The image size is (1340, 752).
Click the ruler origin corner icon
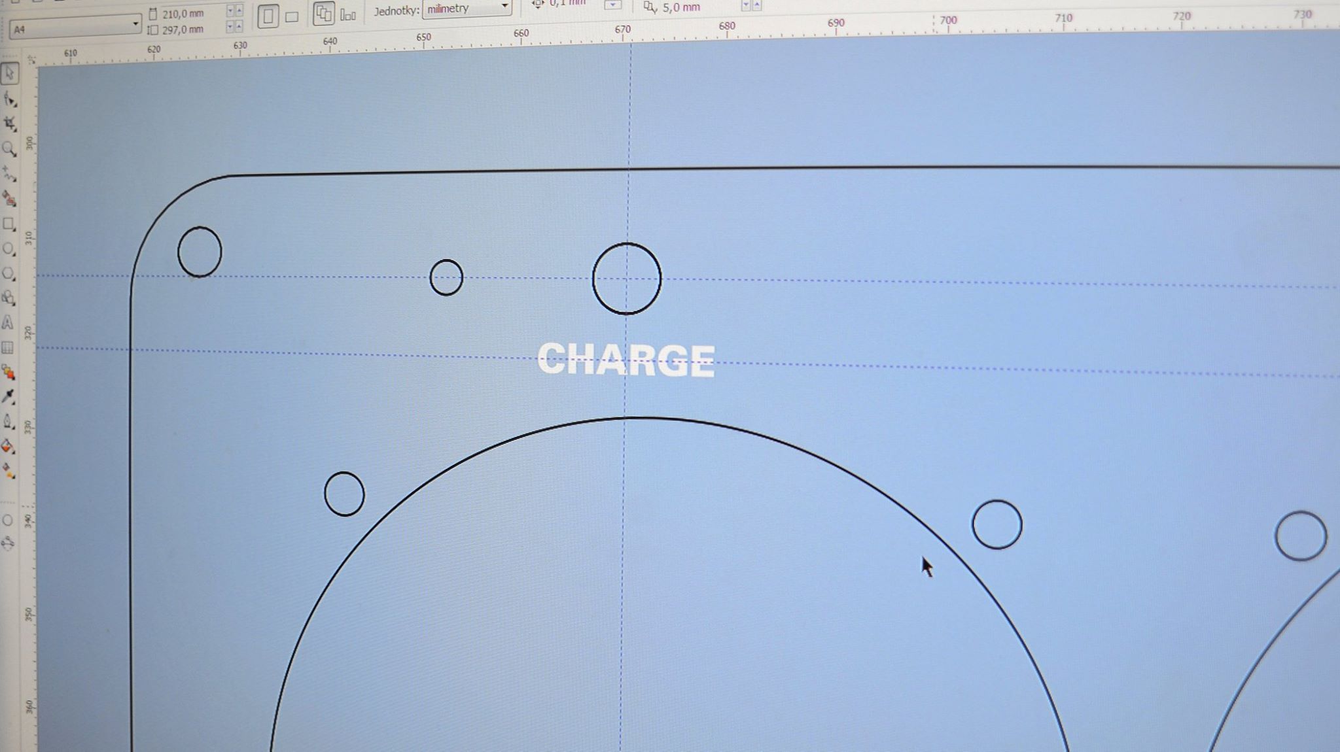pyautogui.click(x=30, y=60)
